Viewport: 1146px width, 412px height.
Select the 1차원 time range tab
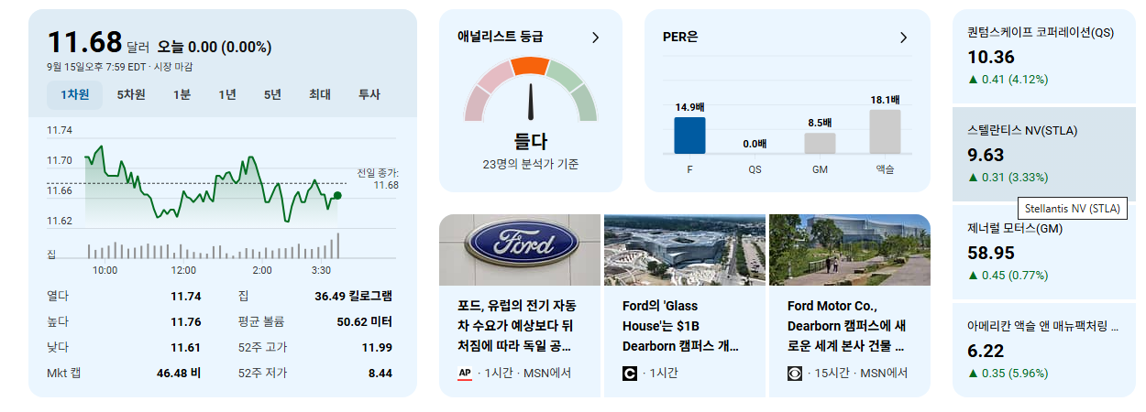click(75, 94)
